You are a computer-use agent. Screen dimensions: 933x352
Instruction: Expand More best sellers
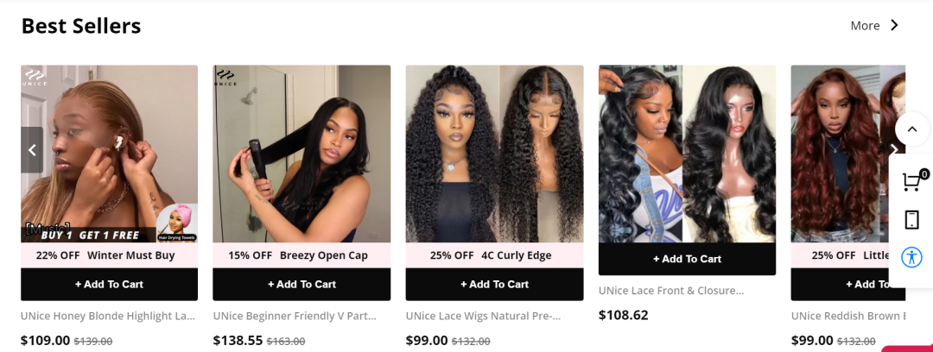tap(874, 26)
